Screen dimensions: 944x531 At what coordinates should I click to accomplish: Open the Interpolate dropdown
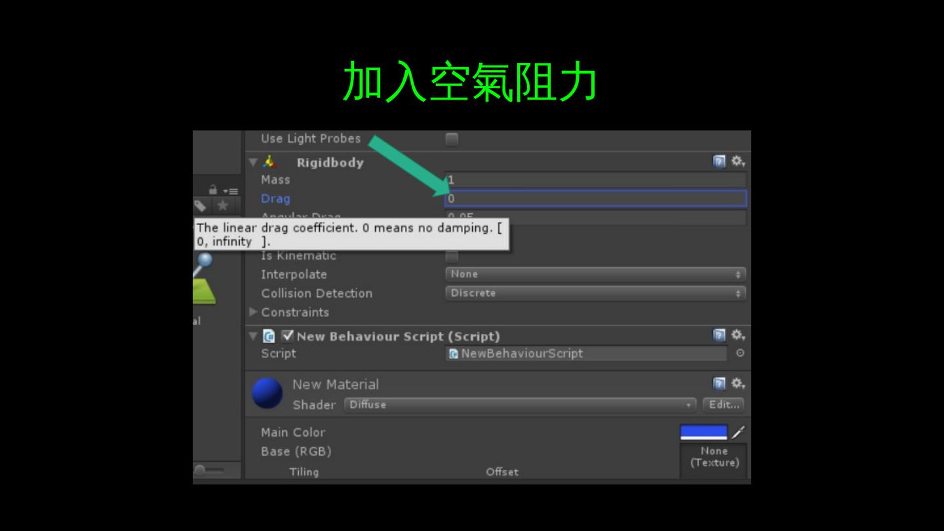tap(595, 274)
